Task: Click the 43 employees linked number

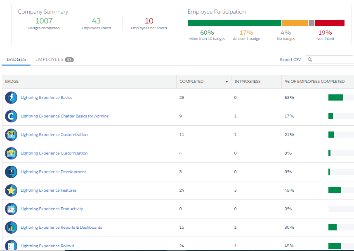Action: pos(96,21)
